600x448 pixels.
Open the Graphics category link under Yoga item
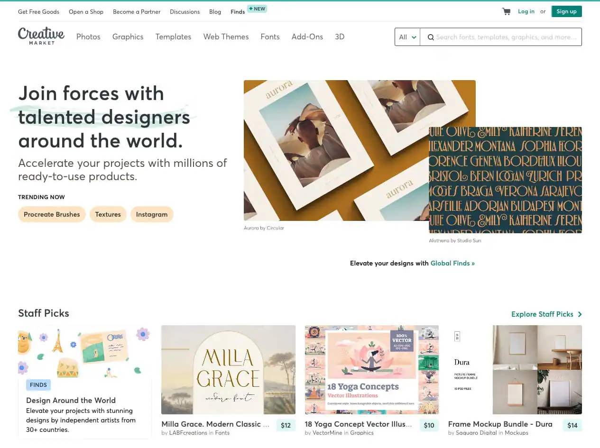pos(362,433)
